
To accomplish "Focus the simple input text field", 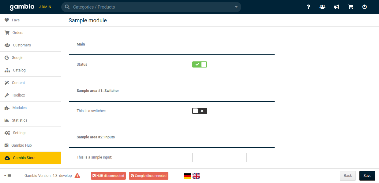I will (x=219, y=158).
